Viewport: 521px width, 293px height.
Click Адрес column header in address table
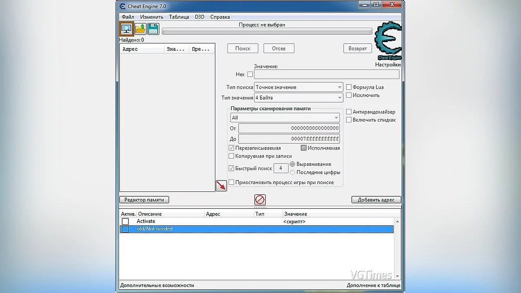(229, 214)
